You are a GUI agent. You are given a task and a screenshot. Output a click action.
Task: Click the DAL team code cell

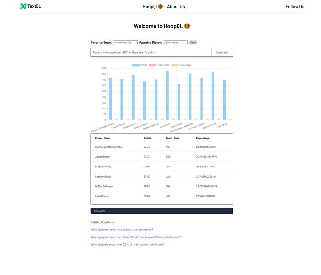click(x=168, y=196)
